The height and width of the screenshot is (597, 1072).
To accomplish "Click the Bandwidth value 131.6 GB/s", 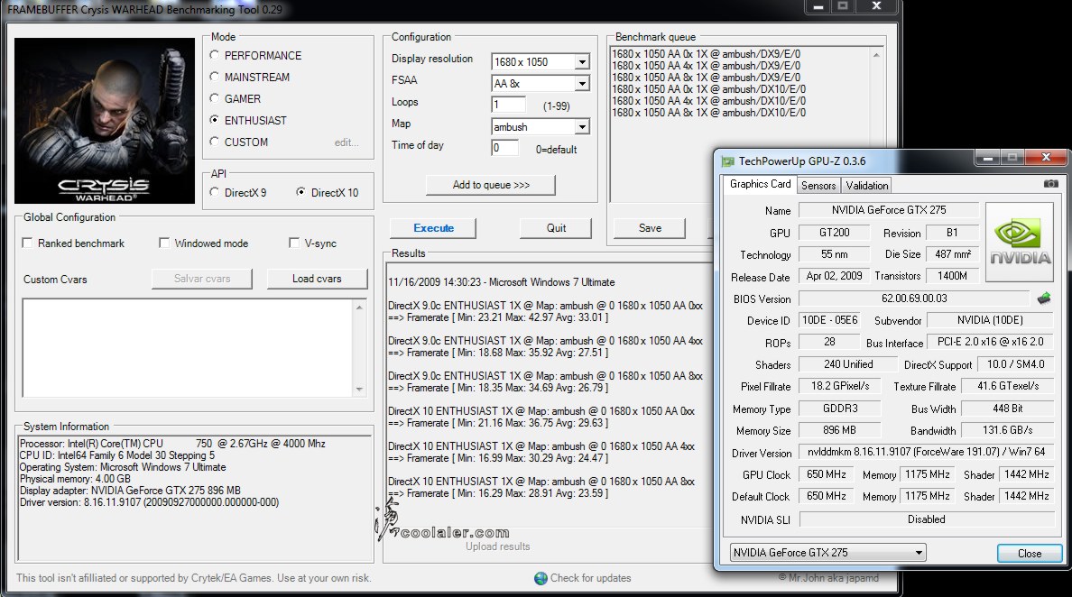I will pyautogui.click(x=1008, y=430).
